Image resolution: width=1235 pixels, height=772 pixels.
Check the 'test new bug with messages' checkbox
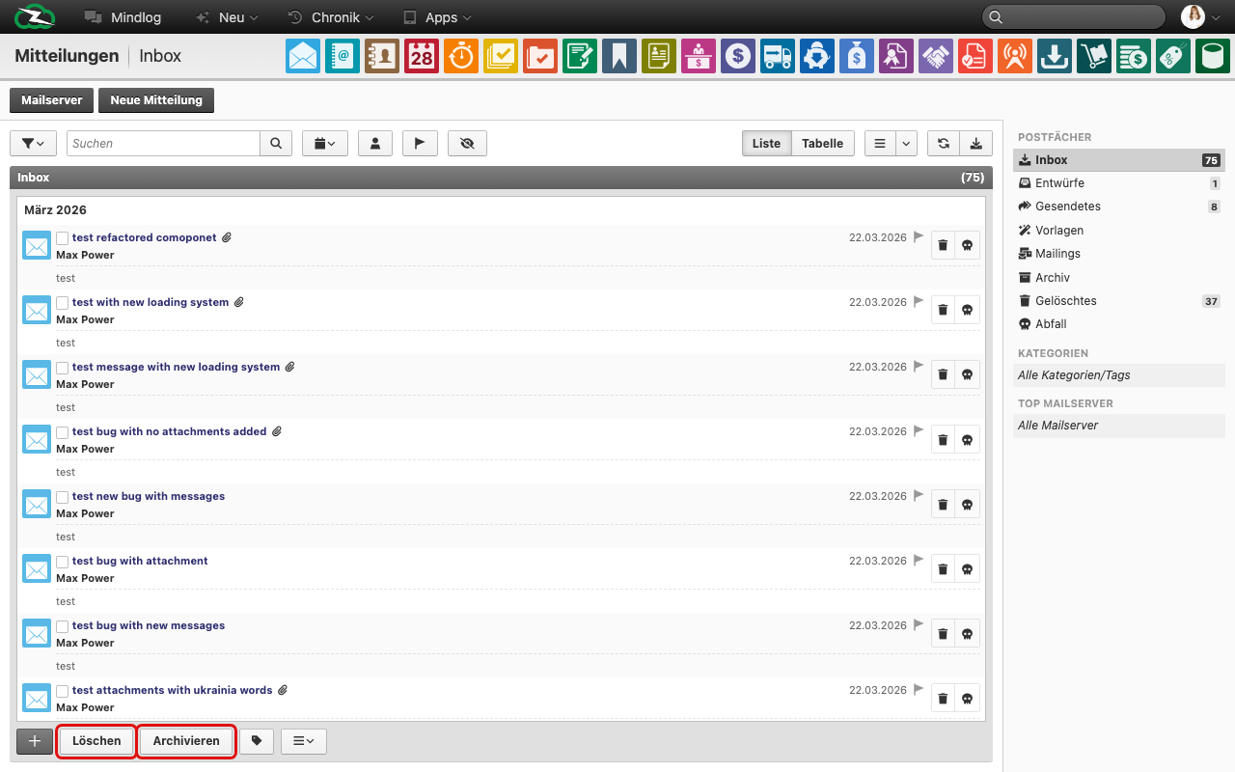click(63, 497)
